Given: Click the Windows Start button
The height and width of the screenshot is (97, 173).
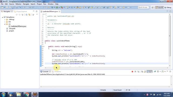Looking at the screenshot, I should [4, 95].
